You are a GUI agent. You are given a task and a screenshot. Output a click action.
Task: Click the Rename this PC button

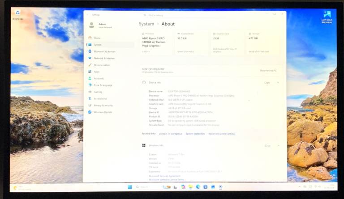pos(268,71)
